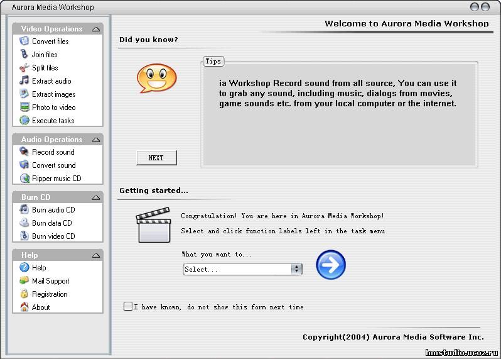Viewport: 501px width, 359px height.
Task: Click the Convert files icon
Action: (24, 41)
